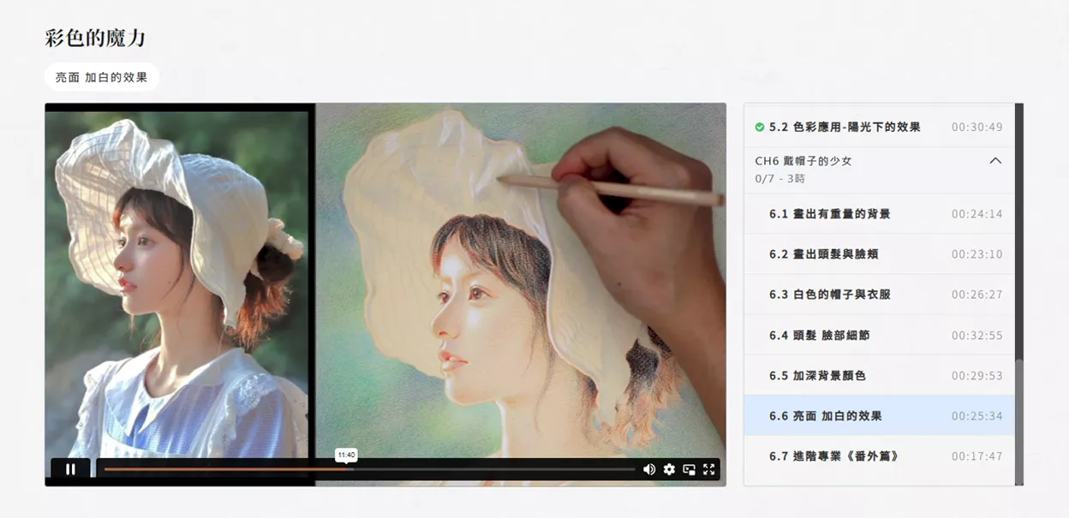Image resolution: width=1069 pixels, height=518 pixels.
Task: Open lesson 6.3 白色的帽子與衣服
Action: (x=879, y=295)
